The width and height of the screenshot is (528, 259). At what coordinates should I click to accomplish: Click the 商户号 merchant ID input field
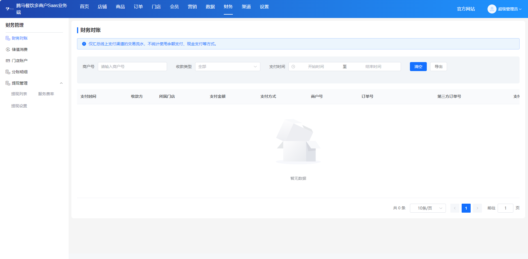point(132,67)
